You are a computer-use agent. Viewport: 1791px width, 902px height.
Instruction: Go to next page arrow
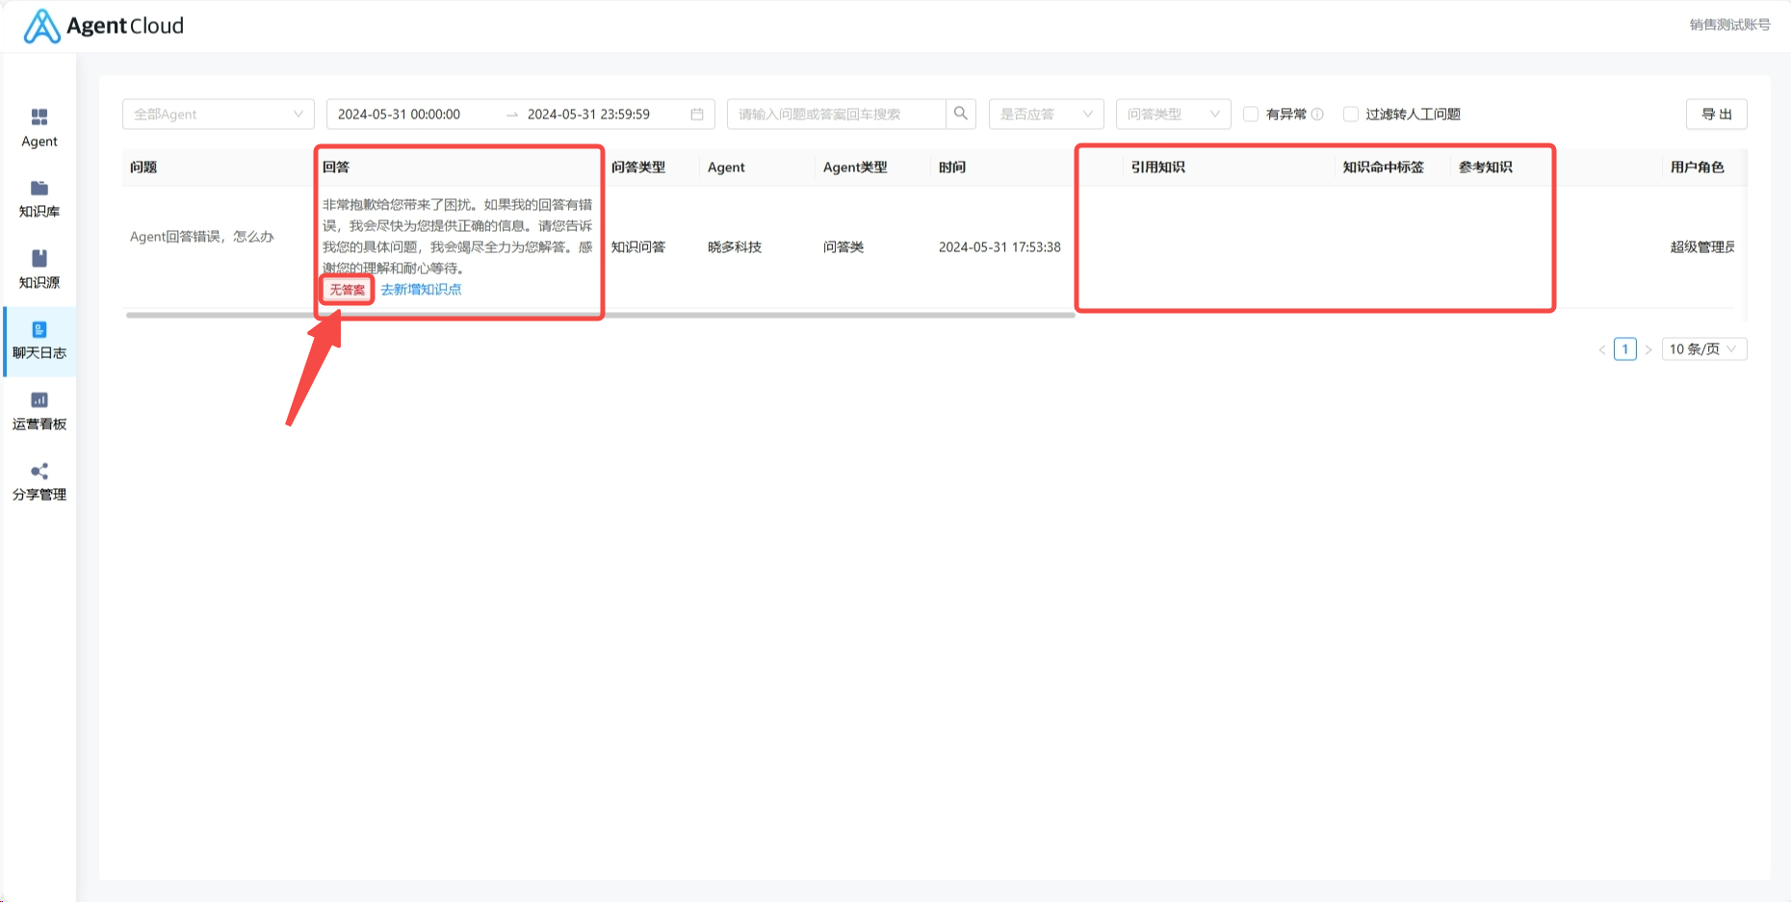[1648, 349]
